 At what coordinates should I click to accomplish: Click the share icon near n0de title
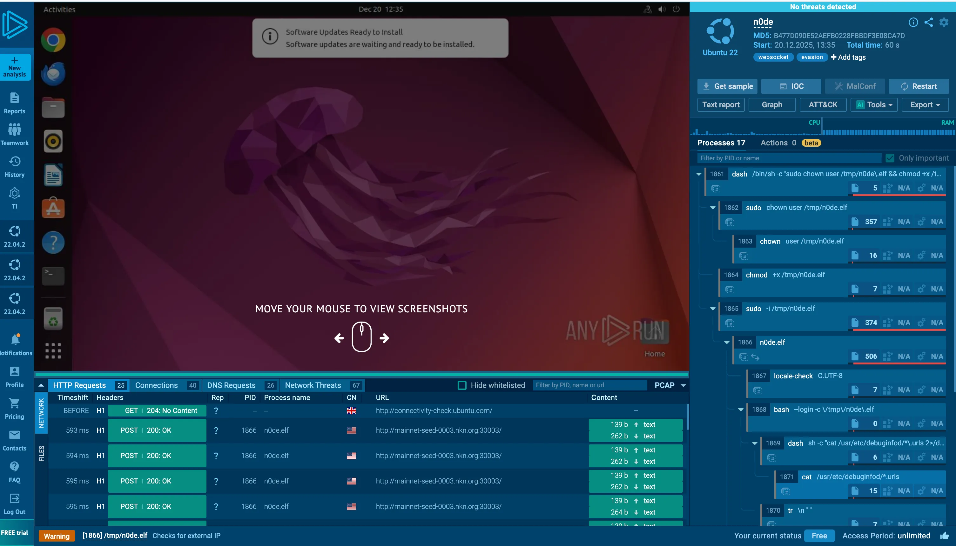[x=929, y=23]
